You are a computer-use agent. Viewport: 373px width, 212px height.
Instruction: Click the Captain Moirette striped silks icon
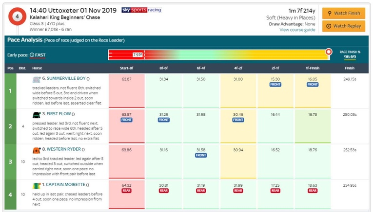tap(37, 185)
